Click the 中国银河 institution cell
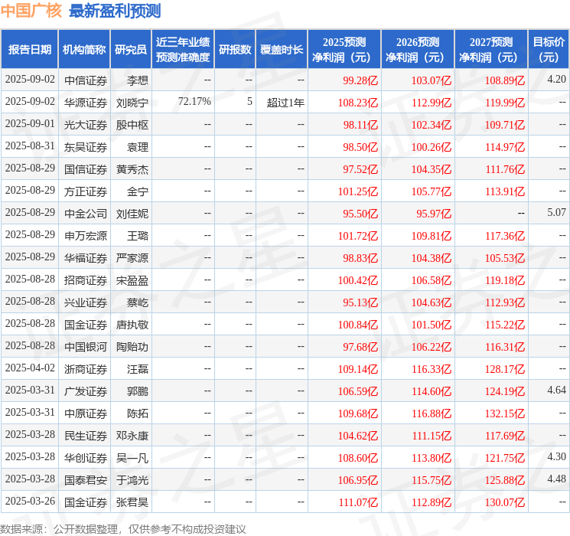This screenshot has height=536, width=570. (x=86, y=346)
